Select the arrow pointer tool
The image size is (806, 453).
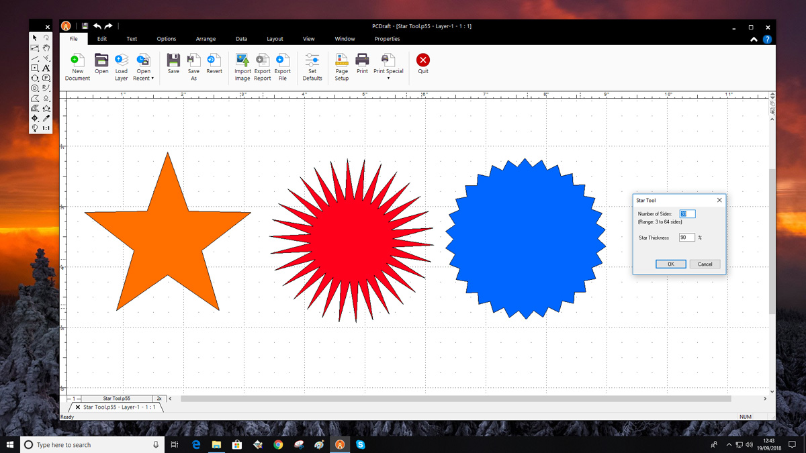tap(35, 38)
